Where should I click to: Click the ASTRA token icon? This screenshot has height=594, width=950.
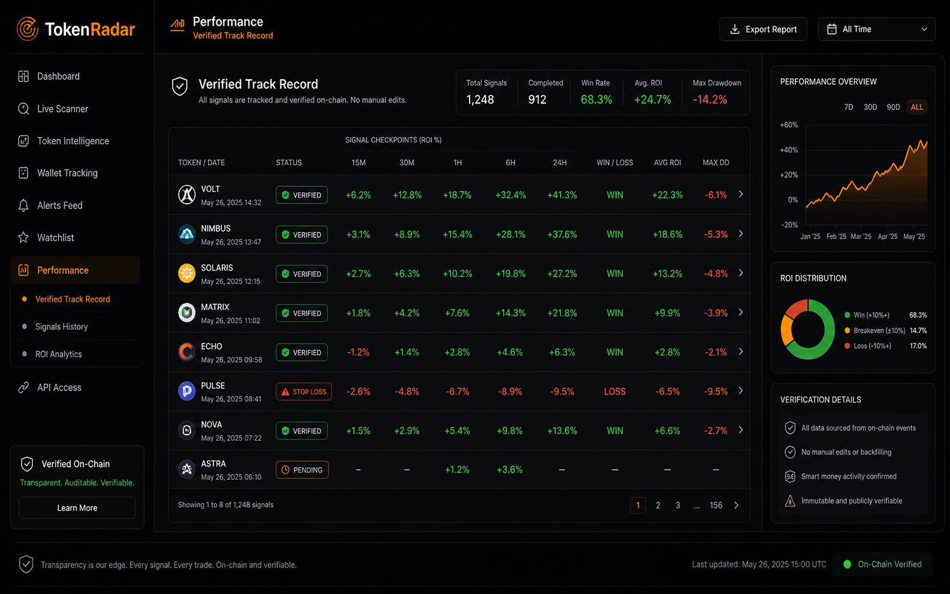187,469
